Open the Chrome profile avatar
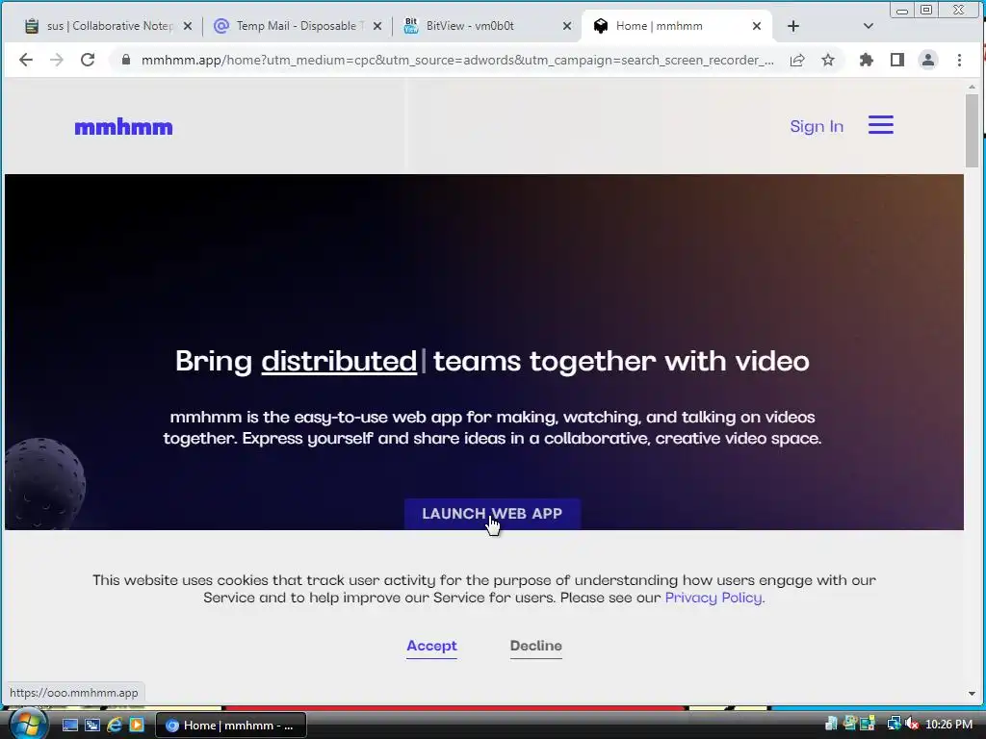The image size is (986, 739). (927, 60)
